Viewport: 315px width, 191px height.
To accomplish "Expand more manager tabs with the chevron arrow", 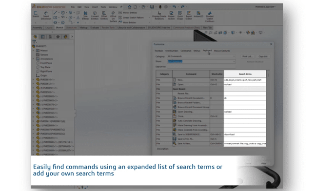I will (72, 37).
